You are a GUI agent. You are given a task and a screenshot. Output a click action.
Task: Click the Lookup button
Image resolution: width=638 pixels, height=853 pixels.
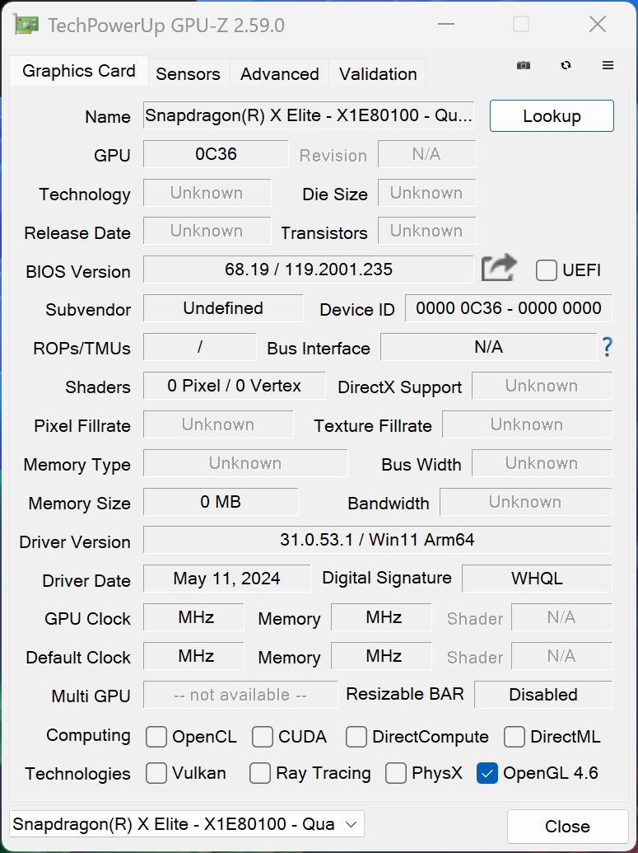[552, 116]
